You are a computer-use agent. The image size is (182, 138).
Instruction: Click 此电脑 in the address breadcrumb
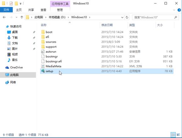(39, 17)
